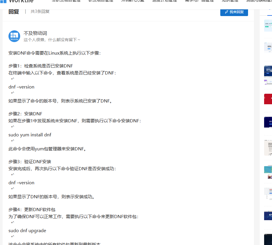Click the line 安装DNF命令需要在Linux系统上执行以下步骤
This screenshot has width=272, height=245.
54,53
